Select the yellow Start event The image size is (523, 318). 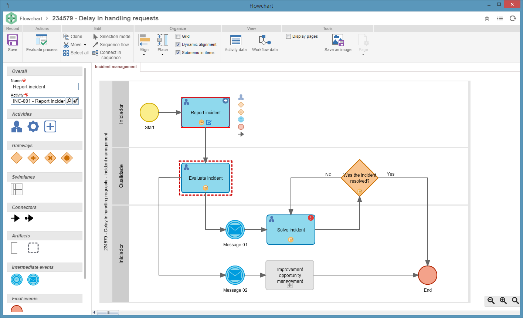pyautogui.click(x=149, y=112)
